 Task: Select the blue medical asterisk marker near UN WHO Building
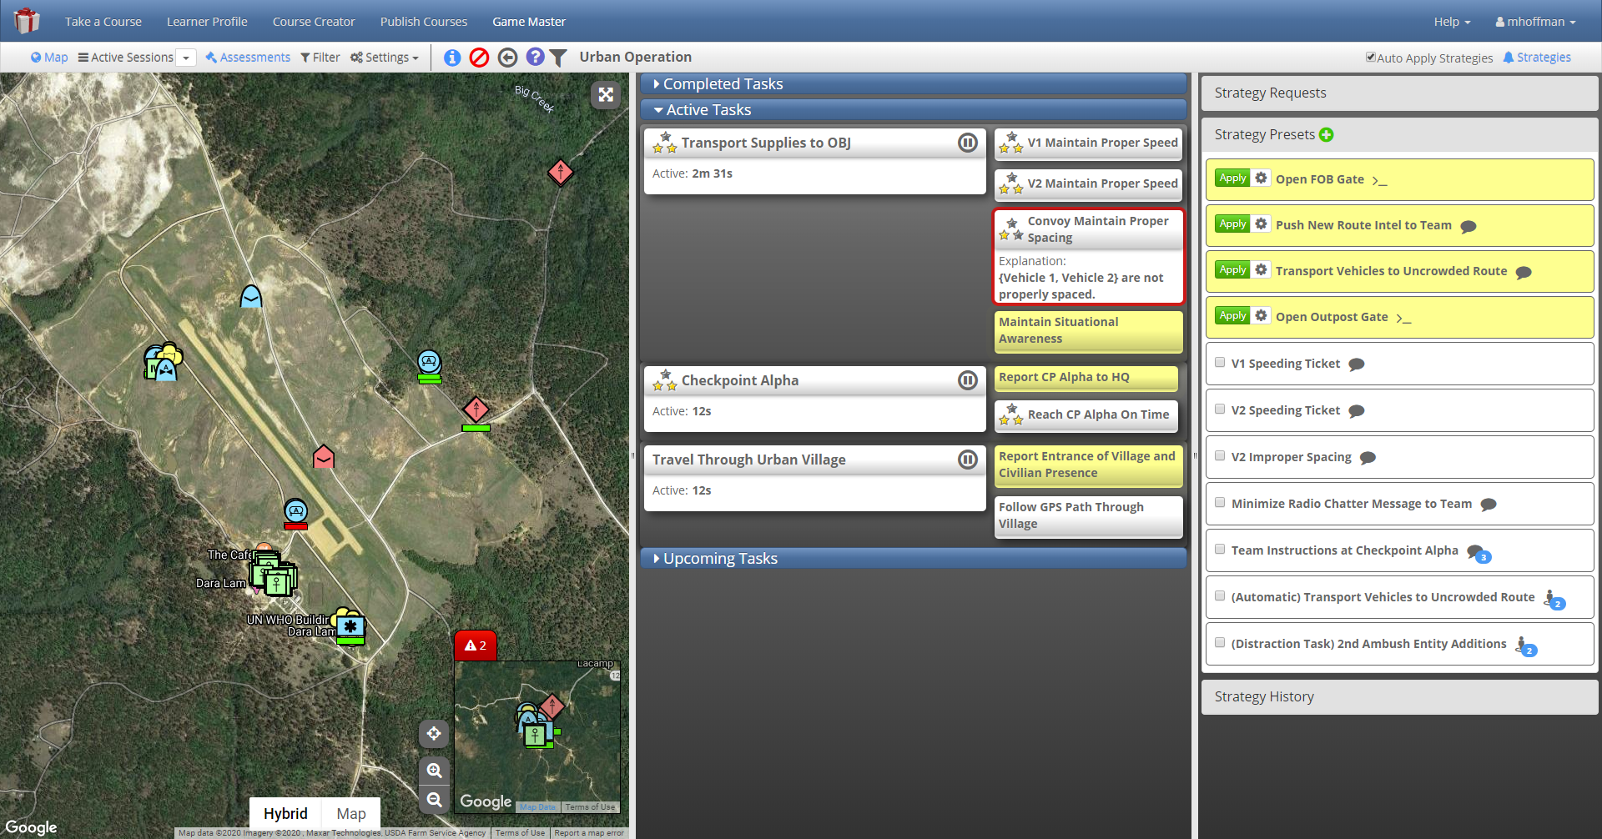(x=350, y=627)
